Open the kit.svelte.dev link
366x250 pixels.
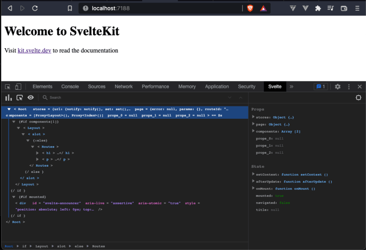[34, 51]
